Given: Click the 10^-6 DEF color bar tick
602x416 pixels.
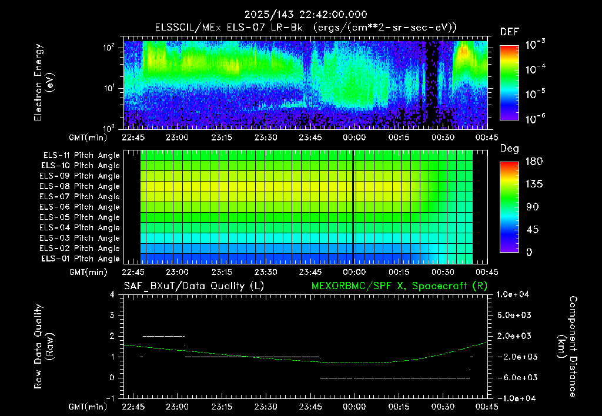Looking at the screenshot, I should click(536, 119).
